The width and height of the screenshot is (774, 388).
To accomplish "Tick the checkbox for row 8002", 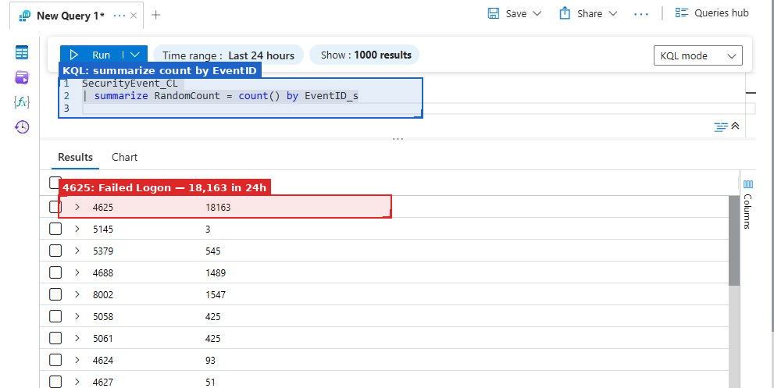I will tap(55, 294).
